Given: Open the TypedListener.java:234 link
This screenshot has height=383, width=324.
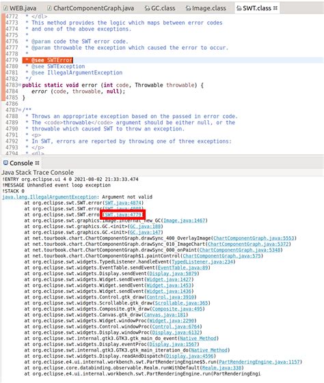Looking at the screenshot, I should pyautogui.click(x=202, y=261).
